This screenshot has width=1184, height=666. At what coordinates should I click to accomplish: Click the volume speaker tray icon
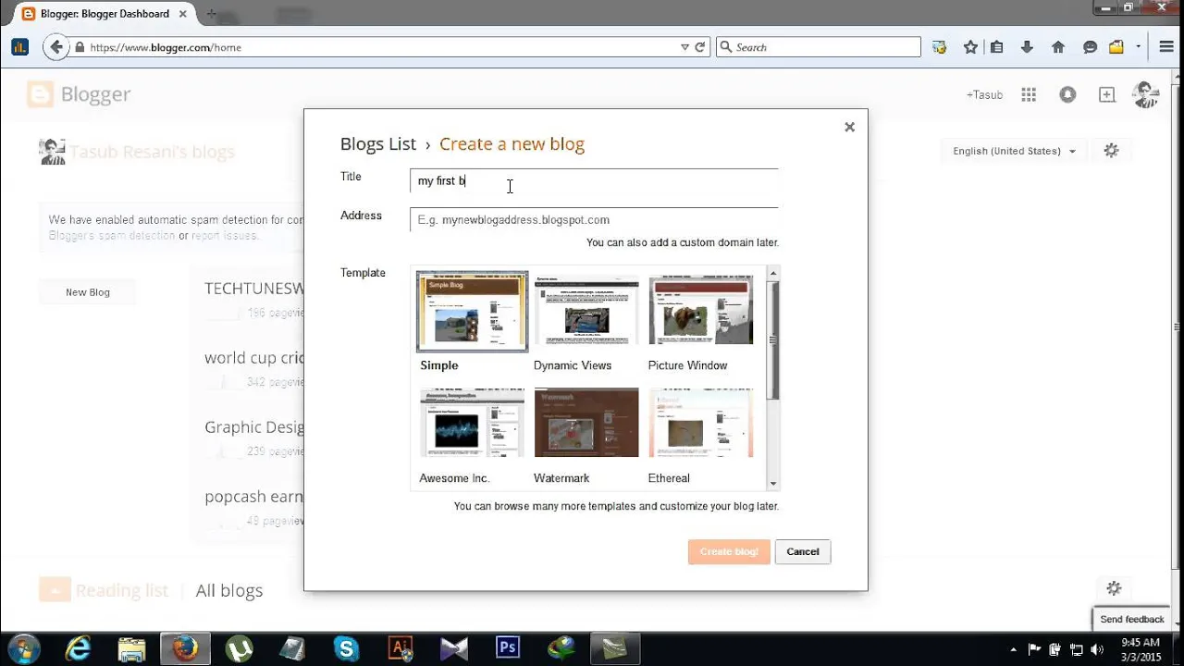coord(1097,649)
